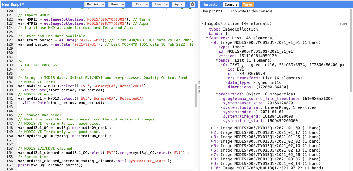Click the Apps button
The image size is (353, 171).
point(178,4)
